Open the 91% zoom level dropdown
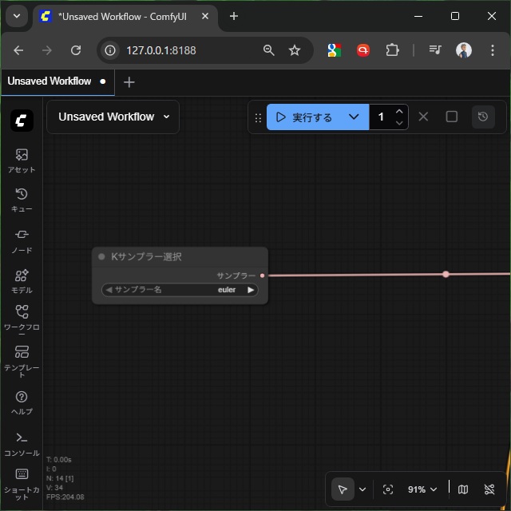This screenshot has width=511, height=511. (x=422, y=489)
